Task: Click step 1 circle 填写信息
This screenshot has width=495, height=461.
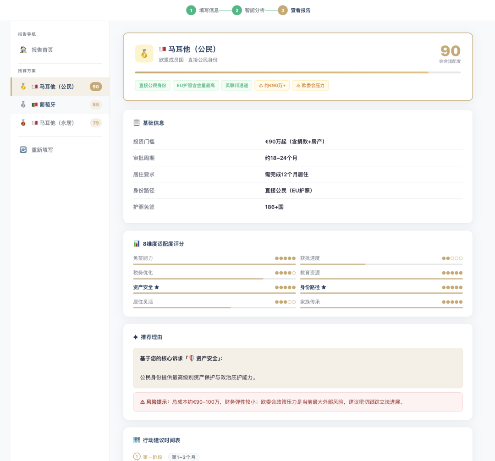Action: click(x=191, y=11)
